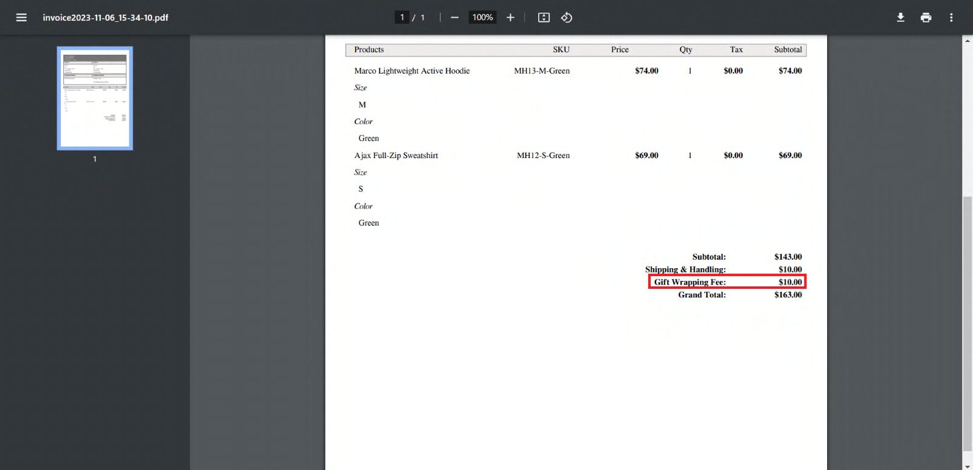The height and width of the screenshot is (470, 973).
Task: Click the scroll down arrow on scrollbar
Action: click(x=967, y=465)
